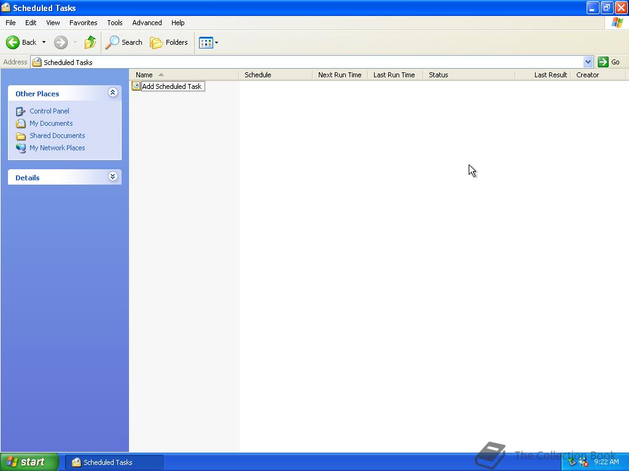Open the Views dropdown arrow

(217, 42)
